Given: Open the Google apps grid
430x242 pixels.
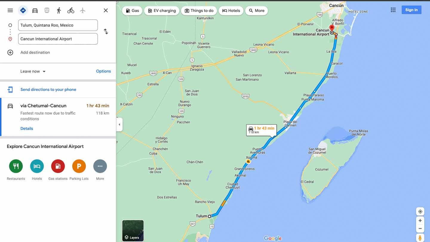Looking at the screenshot, I should (x=393, y=10).
